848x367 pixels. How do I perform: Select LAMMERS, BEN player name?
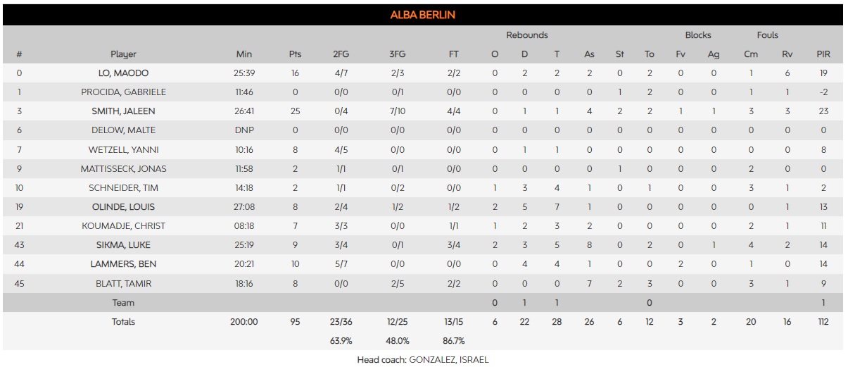point(123,264)
